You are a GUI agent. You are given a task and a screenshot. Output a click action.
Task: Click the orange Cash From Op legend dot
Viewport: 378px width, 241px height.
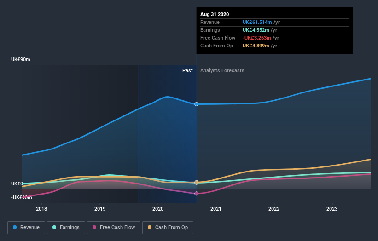click(150, 227)
